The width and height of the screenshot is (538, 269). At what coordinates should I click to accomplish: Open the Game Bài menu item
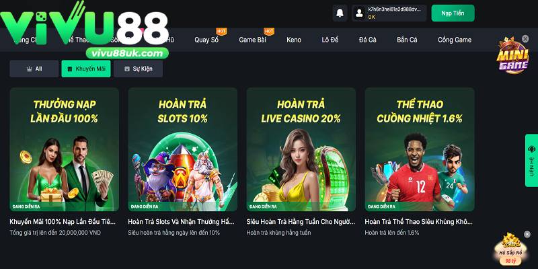click(253, 40)
